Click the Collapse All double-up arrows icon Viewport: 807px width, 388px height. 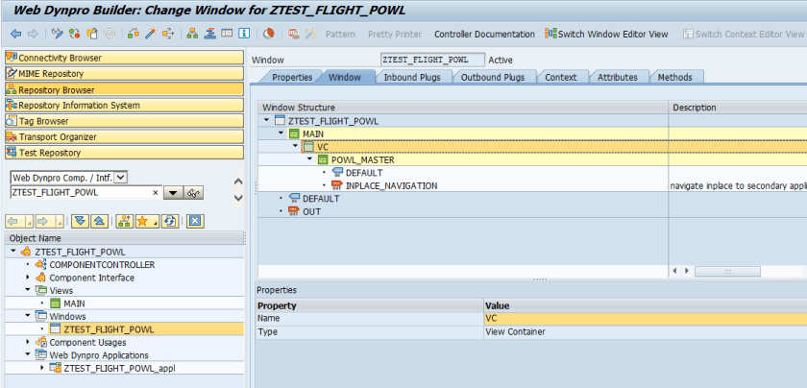pos(99,221)
